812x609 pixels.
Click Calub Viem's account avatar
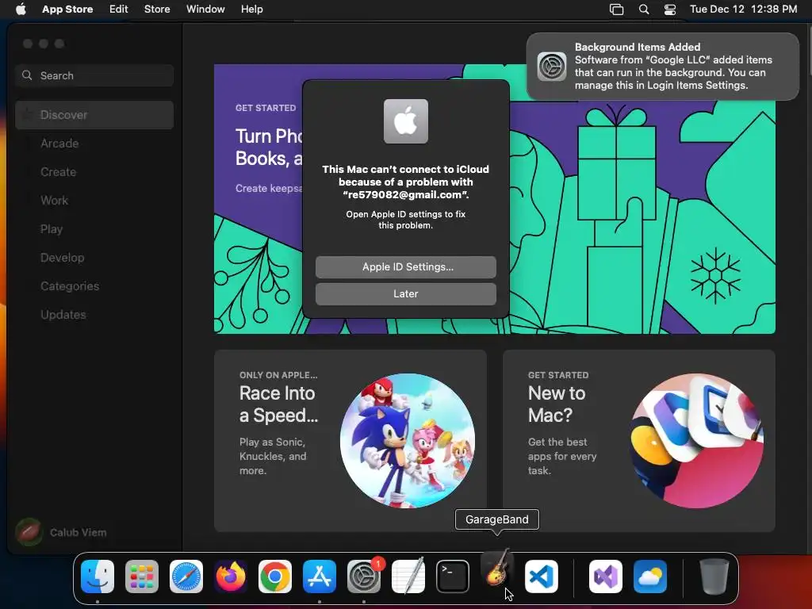point(29,532)
